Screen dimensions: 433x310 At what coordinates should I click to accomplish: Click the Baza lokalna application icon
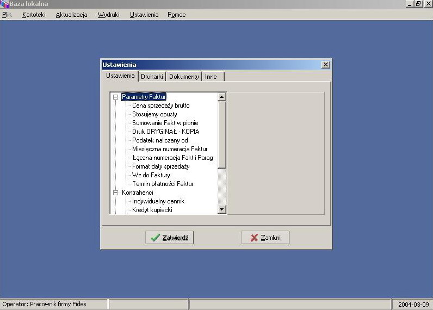click(4, 4)
